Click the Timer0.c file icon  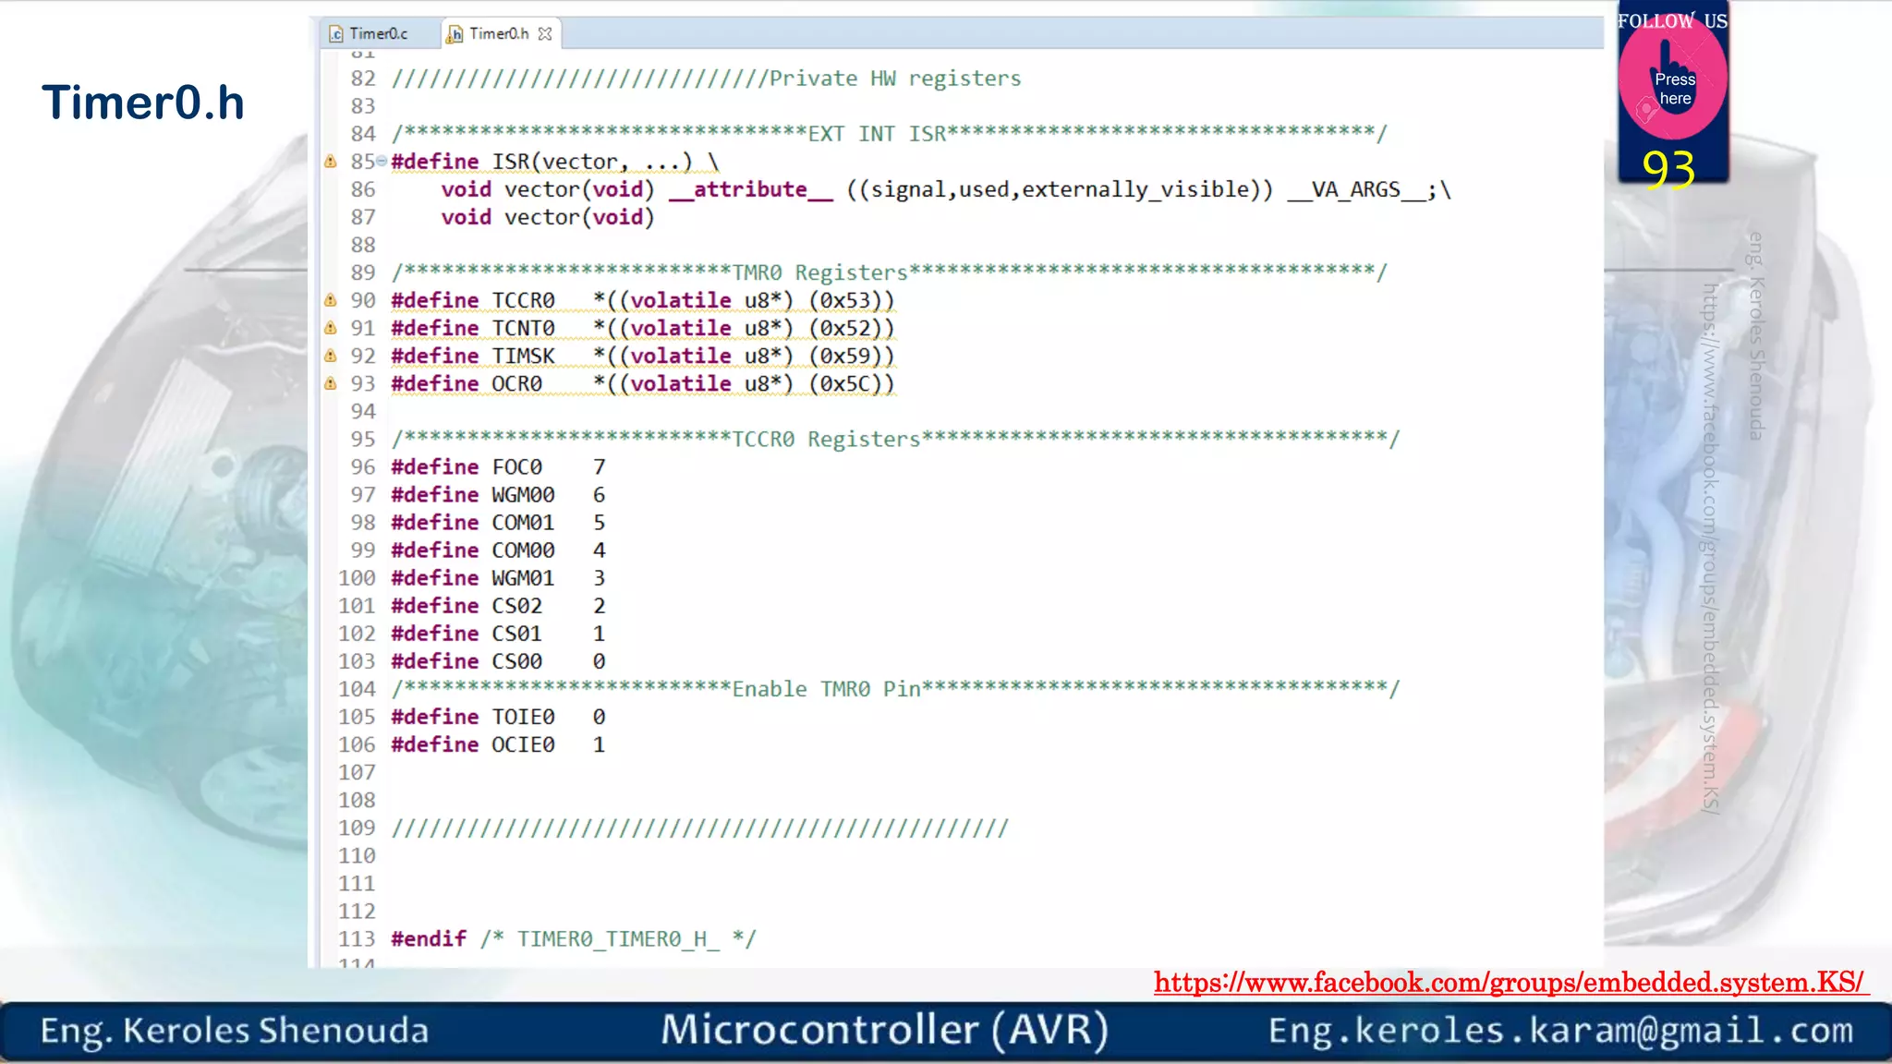336,34
